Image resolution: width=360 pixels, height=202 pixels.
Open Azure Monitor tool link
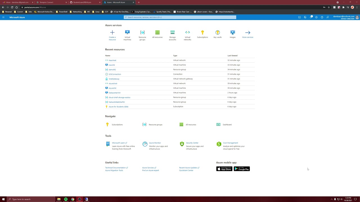click(155, 143)
